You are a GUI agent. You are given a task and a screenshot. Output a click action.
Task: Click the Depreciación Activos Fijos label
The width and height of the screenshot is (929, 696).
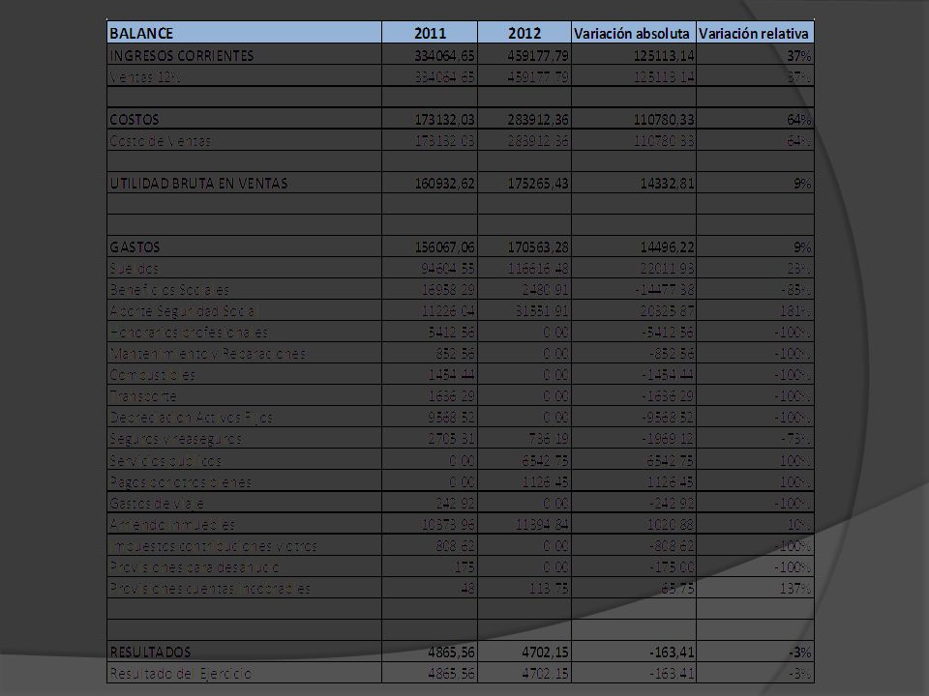coord(192,418)
